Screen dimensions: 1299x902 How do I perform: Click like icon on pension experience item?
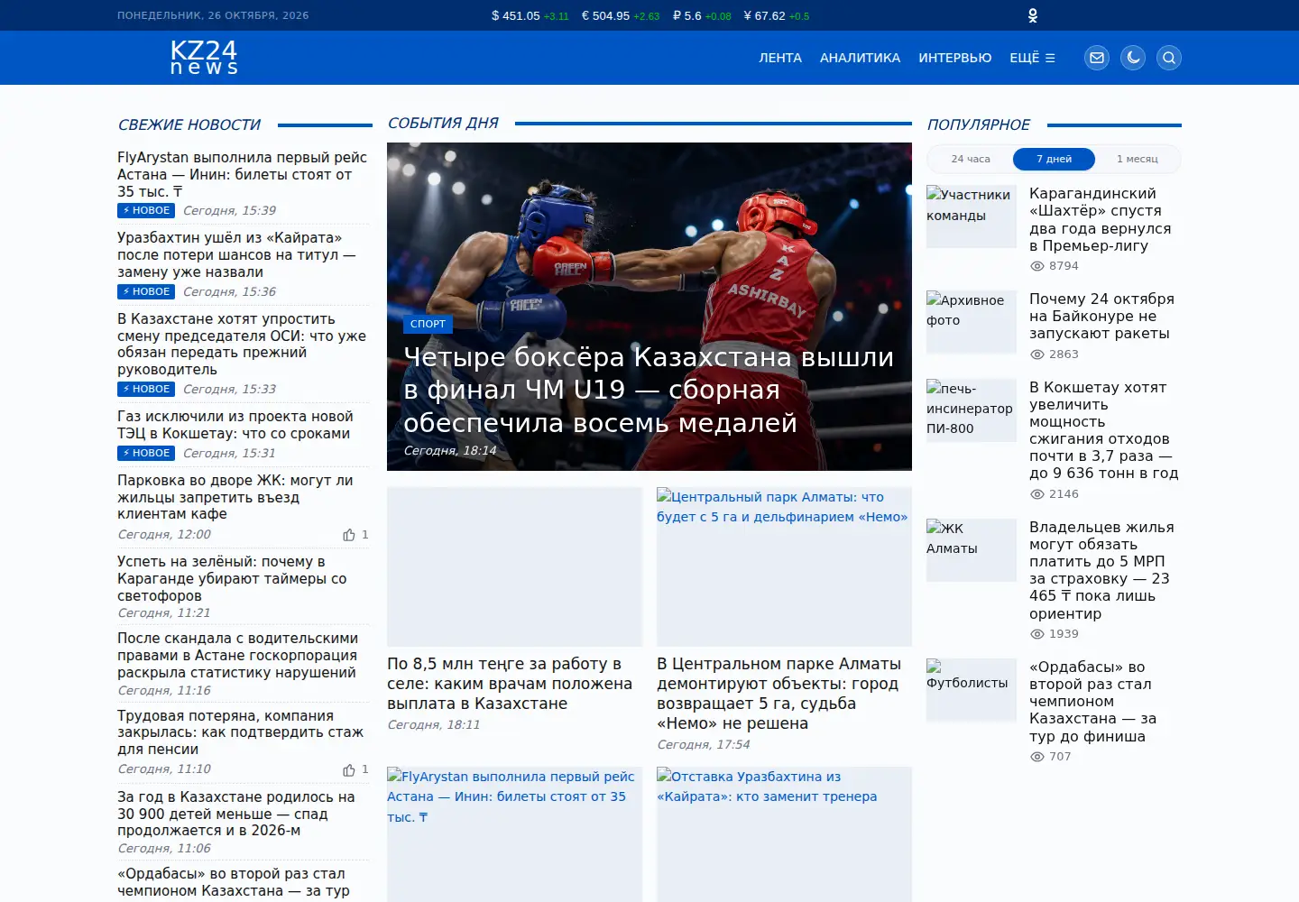coord(349,769)
